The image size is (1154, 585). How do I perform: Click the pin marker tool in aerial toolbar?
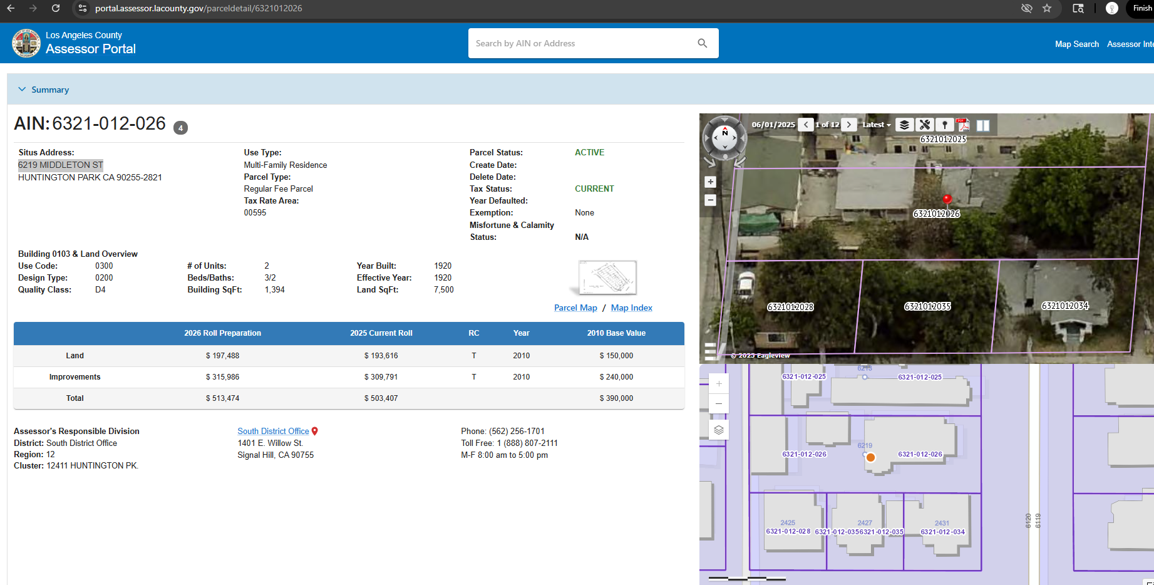coord(945,125)
